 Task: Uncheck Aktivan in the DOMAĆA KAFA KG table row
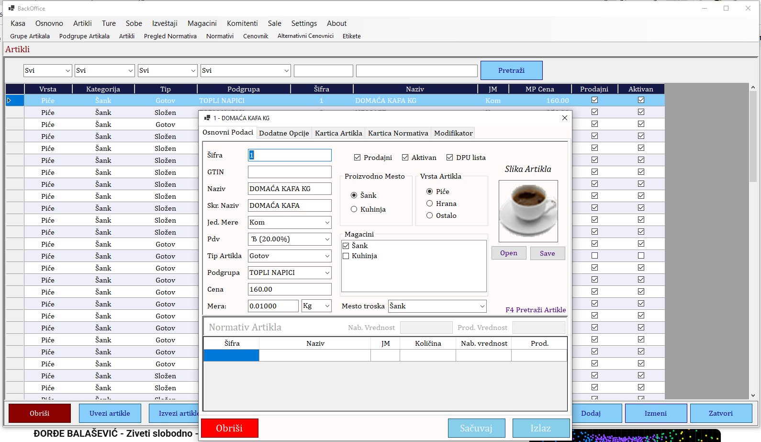tap(641, 100)
